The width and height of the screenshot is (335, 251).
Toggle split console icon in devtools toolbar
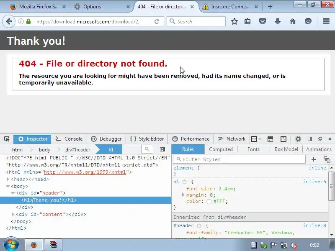(270, 139)
